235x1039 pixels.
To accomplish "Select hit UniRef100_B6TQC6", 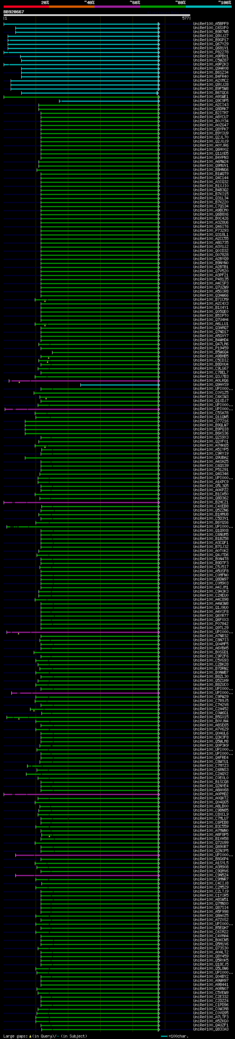I will tap(211, 93).
